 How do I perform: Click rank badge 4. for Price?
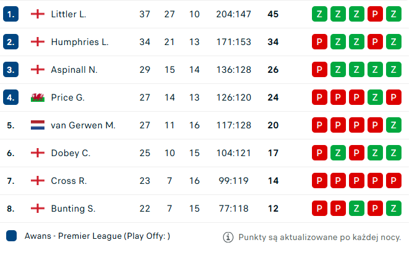[11, 97]
